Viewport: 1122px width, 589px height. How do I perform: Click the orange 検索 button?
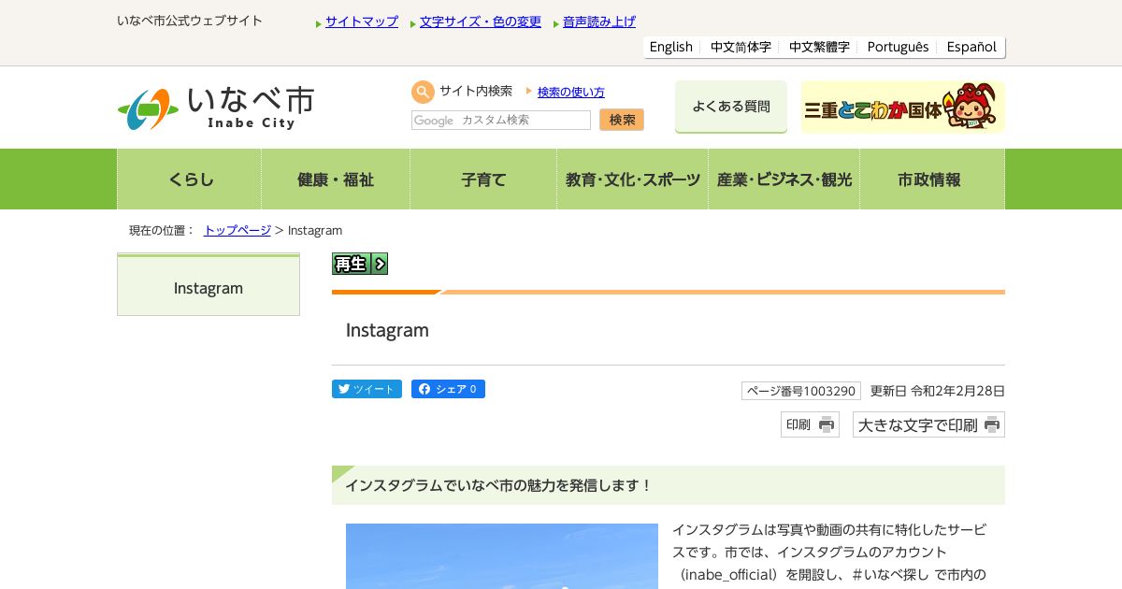(622, 120)
